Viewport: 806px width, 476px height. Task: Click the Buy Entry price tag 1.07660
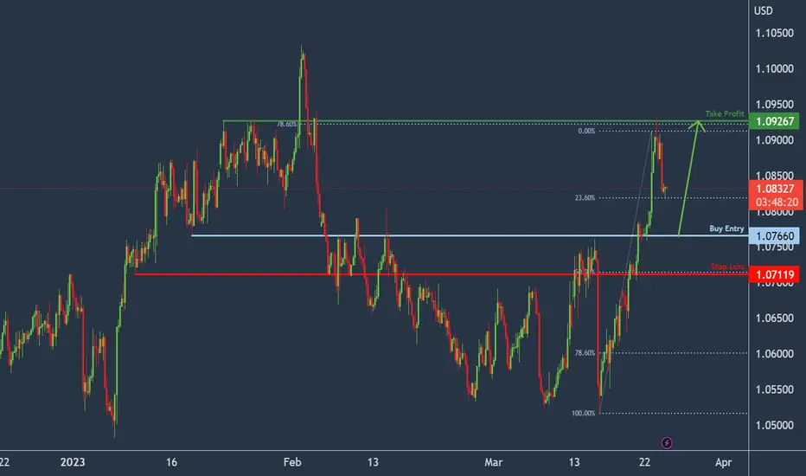(774, 236)
